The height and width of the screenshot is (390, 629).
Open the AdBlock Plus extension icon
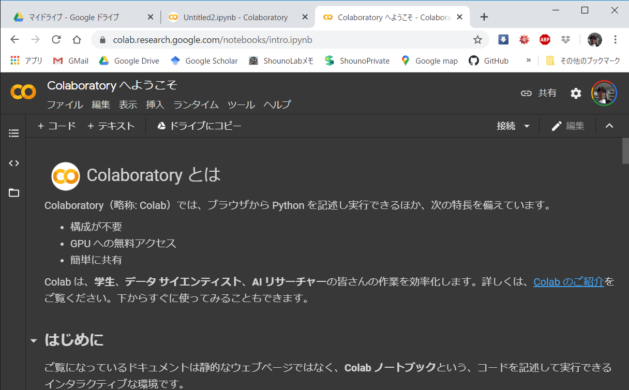(545, 40)
